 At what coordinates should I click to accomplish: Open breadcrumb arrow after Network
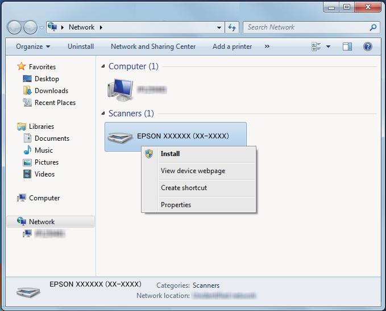pyautogui.click(x=101, y=27)
